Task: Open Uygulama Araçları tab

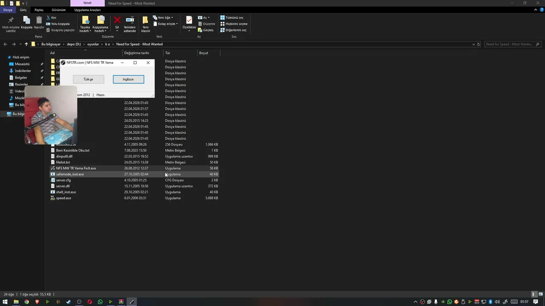Action: pos(87,10)
